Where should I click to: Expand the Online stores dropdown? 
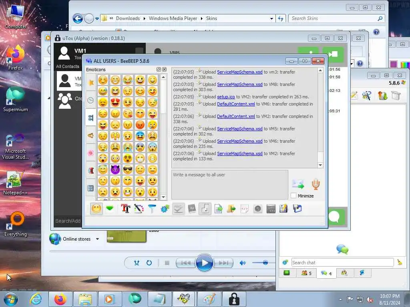(97, 239)
